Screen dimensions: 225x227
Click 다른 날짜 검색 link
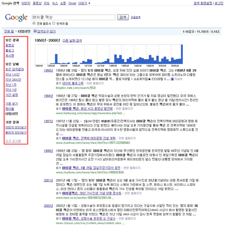(72, 41)
